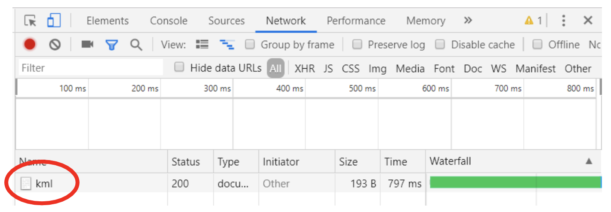The width and height of the screenshot is (611, 212).
Task: Toggle the blue filter funnel icon
Action: click(112, 44)
